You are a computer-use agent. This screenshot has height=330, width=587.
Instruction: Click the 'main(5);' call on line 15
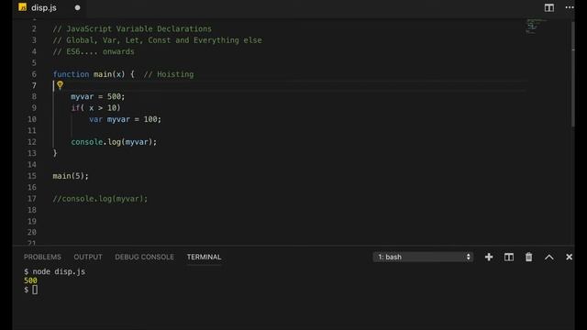click(71, 176)
